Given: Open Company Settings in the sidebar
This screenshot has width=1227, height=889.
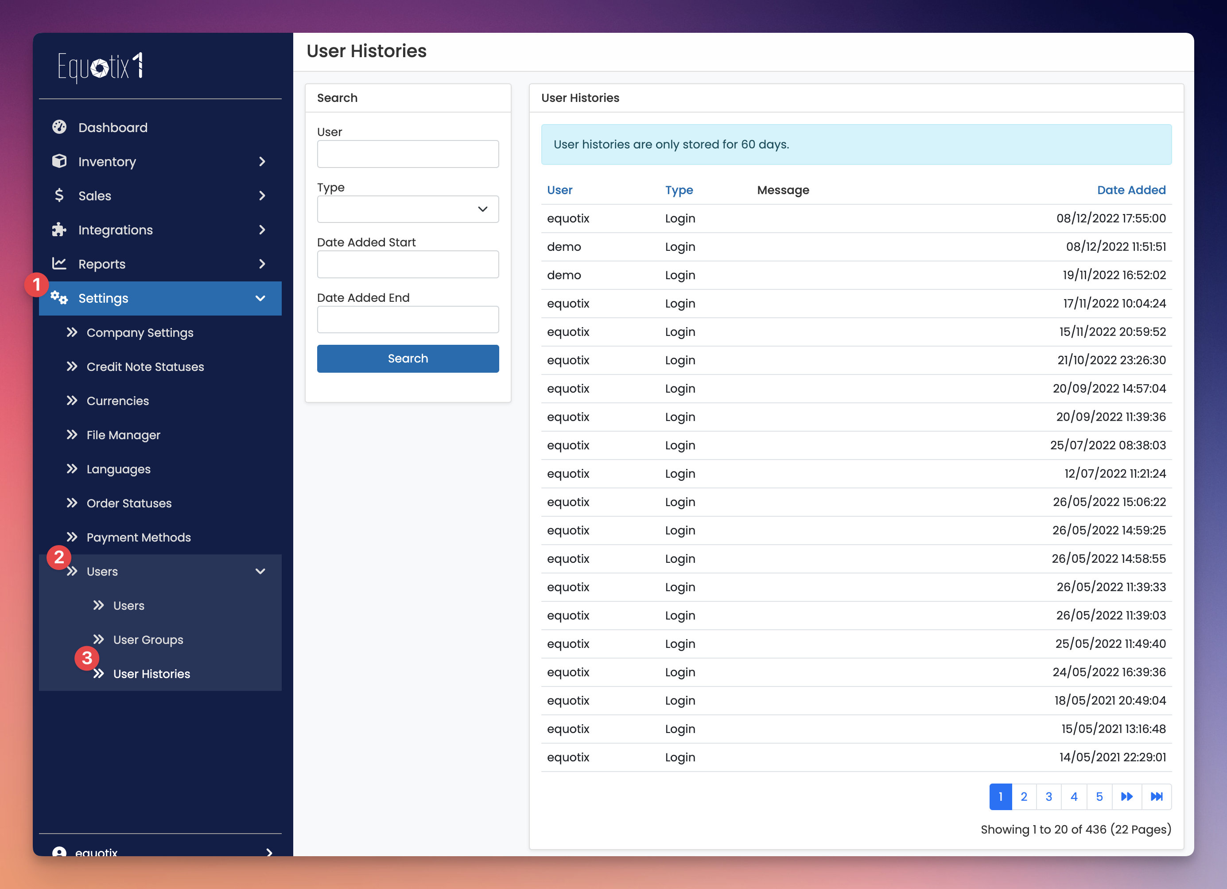Looking at the screenshot, I should point(140,332).
